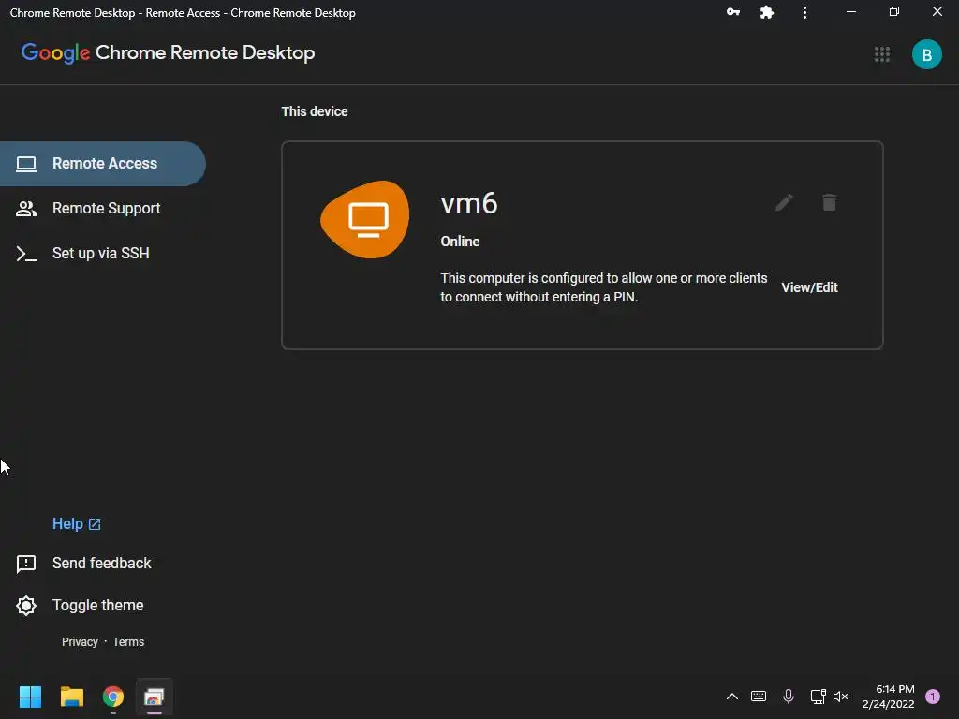Open File Explorer from taskbar

pos(71,697)
